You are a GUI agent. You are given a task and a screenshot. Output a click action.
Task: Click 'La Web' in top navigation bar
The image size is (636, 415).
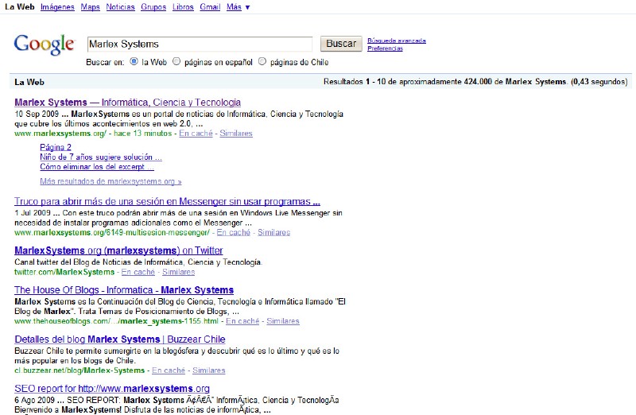[x=20, y=7]
